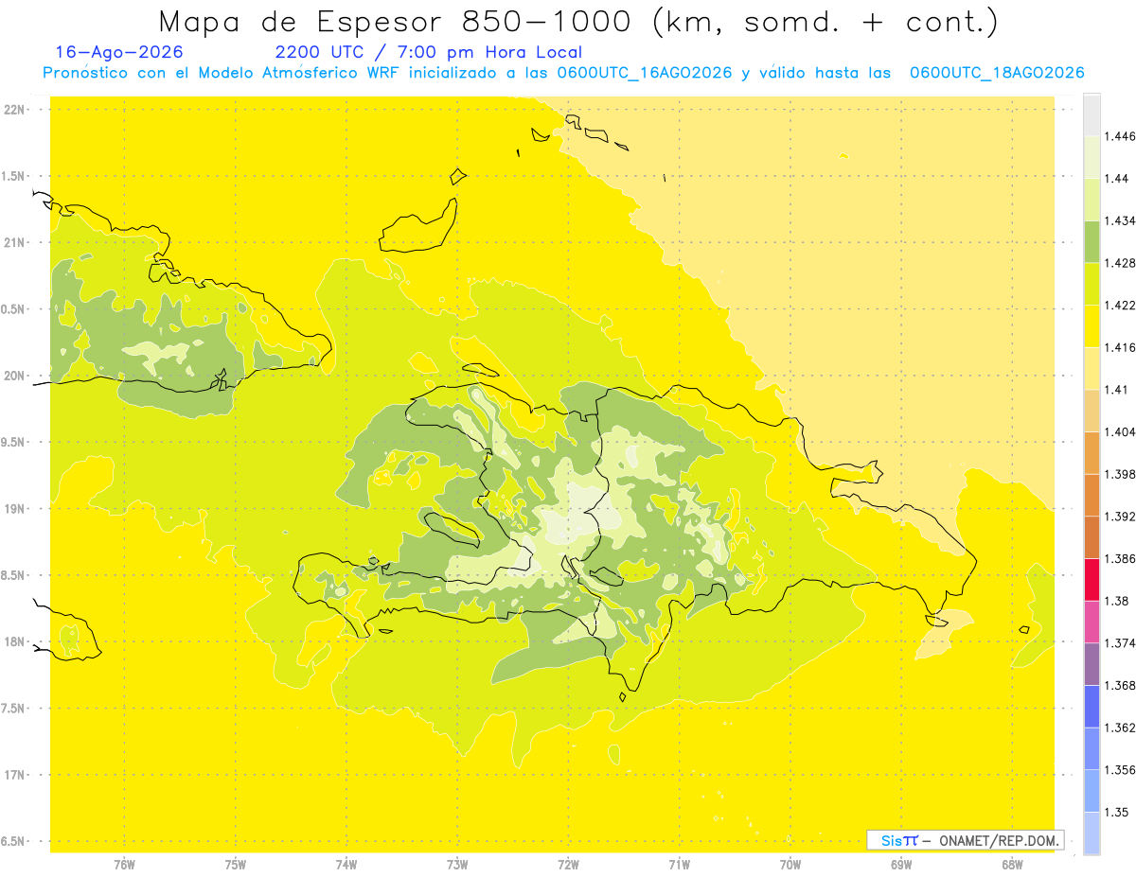The image size is (1136, 877).
Task: Click the blue legend band between 1.362 and 1.368
Action: [1092, 706]
